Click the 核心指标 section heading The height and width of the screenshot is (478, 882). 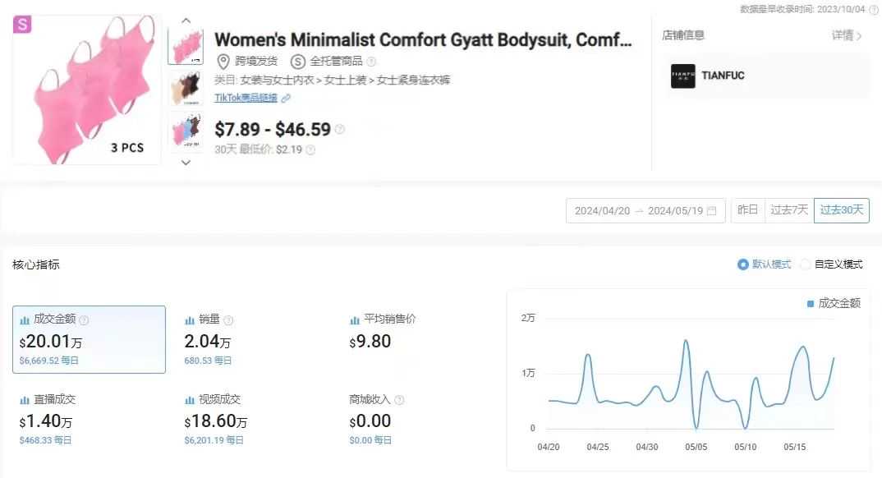pos(36,264)
